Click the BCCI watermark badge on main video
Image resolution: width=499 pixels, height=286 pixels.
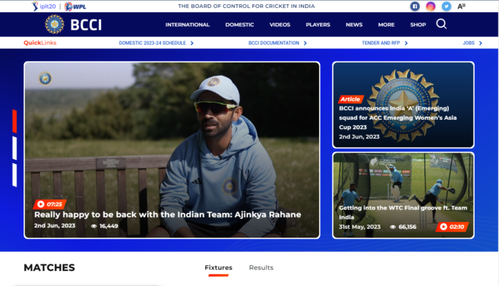pyautogui.click(x=45, y=78)
